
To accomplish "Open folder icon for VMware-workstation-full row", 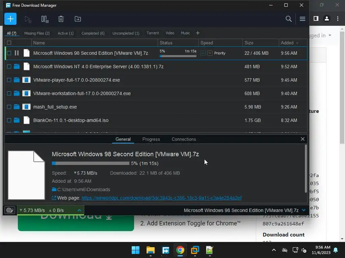I will click(x=17, y=93).
